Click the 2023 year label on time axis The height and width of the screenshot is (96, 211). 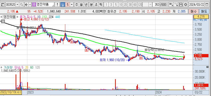pyautogui.click(x=30, y=92)
